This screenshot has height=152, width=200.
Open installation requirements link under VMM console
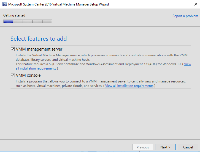point(129,86)
